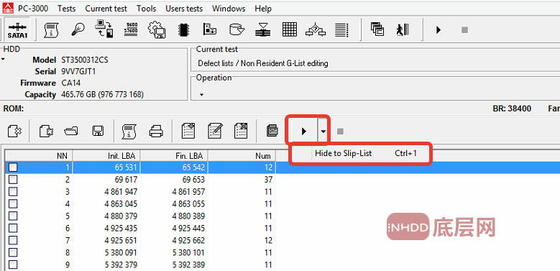This screenshot has width=560, height=271.
Task: Choose Hide to Slip-List menu entry
Action: [361, 154]
